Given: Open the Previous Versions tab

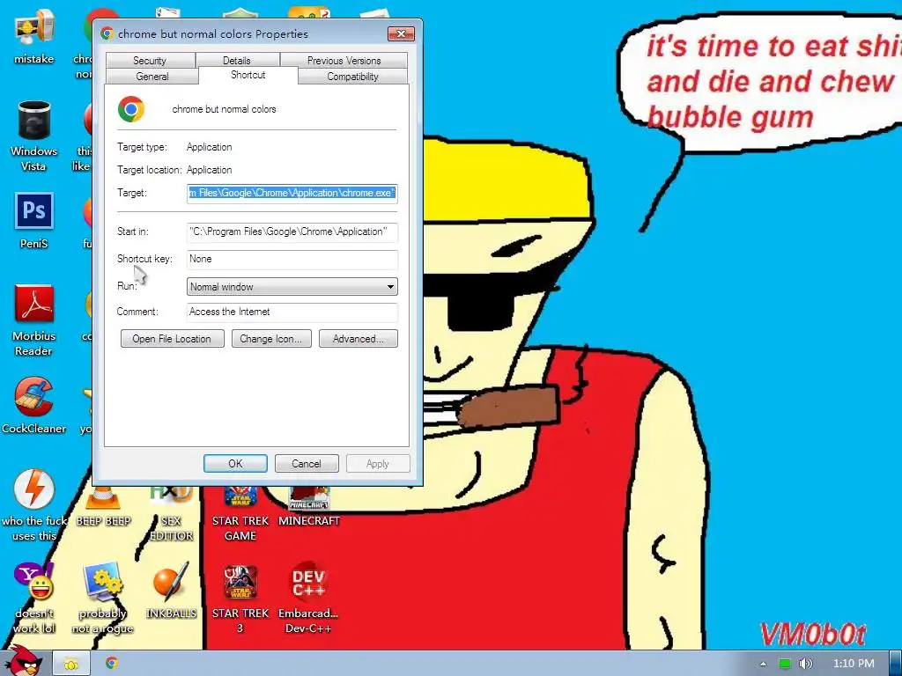Looking at the screenshot, I should click(x=344, y=61).
